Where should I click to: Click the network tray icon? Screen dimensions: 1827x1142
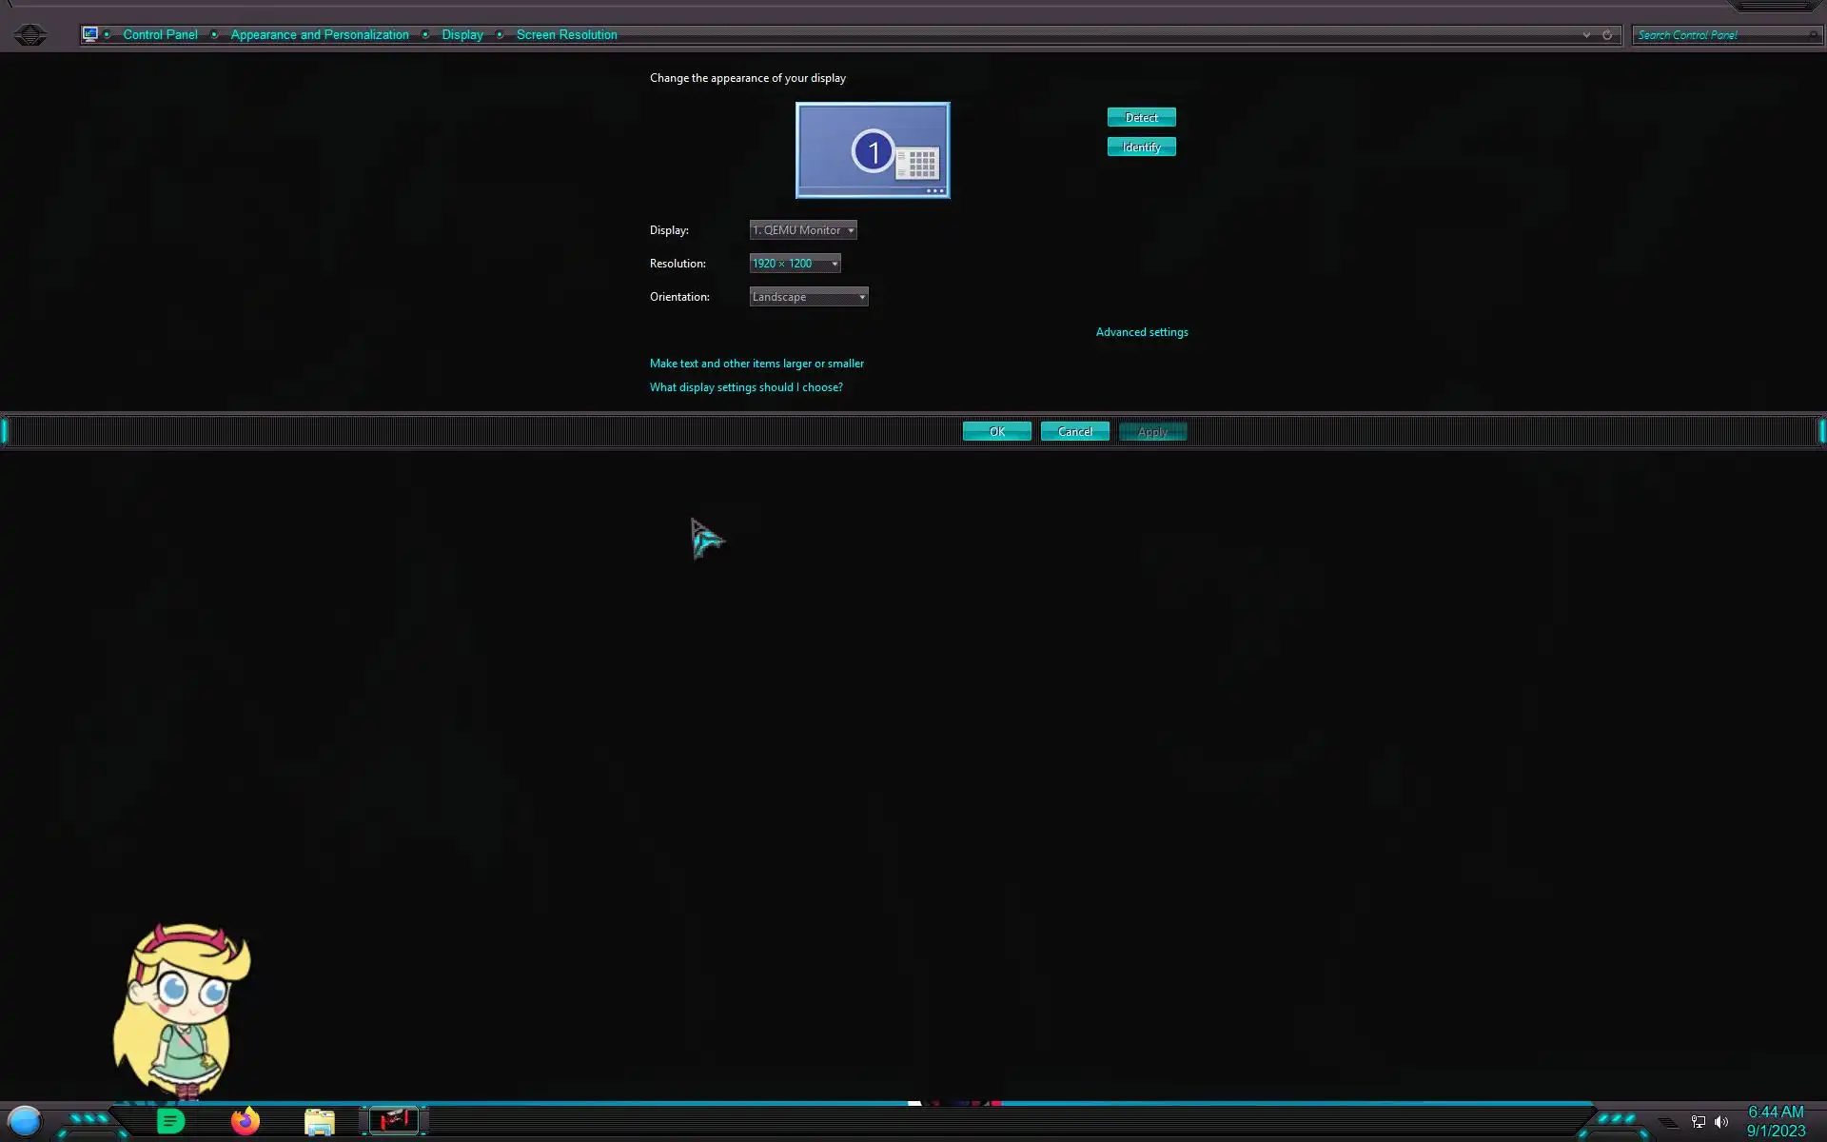tap(1699, 1122)
